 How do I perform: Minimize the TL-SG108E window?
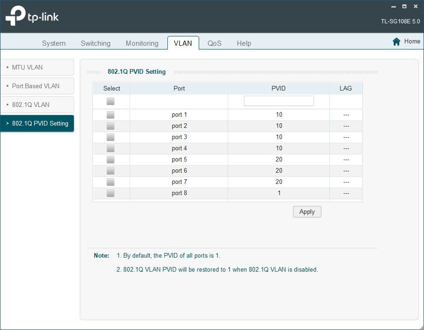click(x=394, y=7)
